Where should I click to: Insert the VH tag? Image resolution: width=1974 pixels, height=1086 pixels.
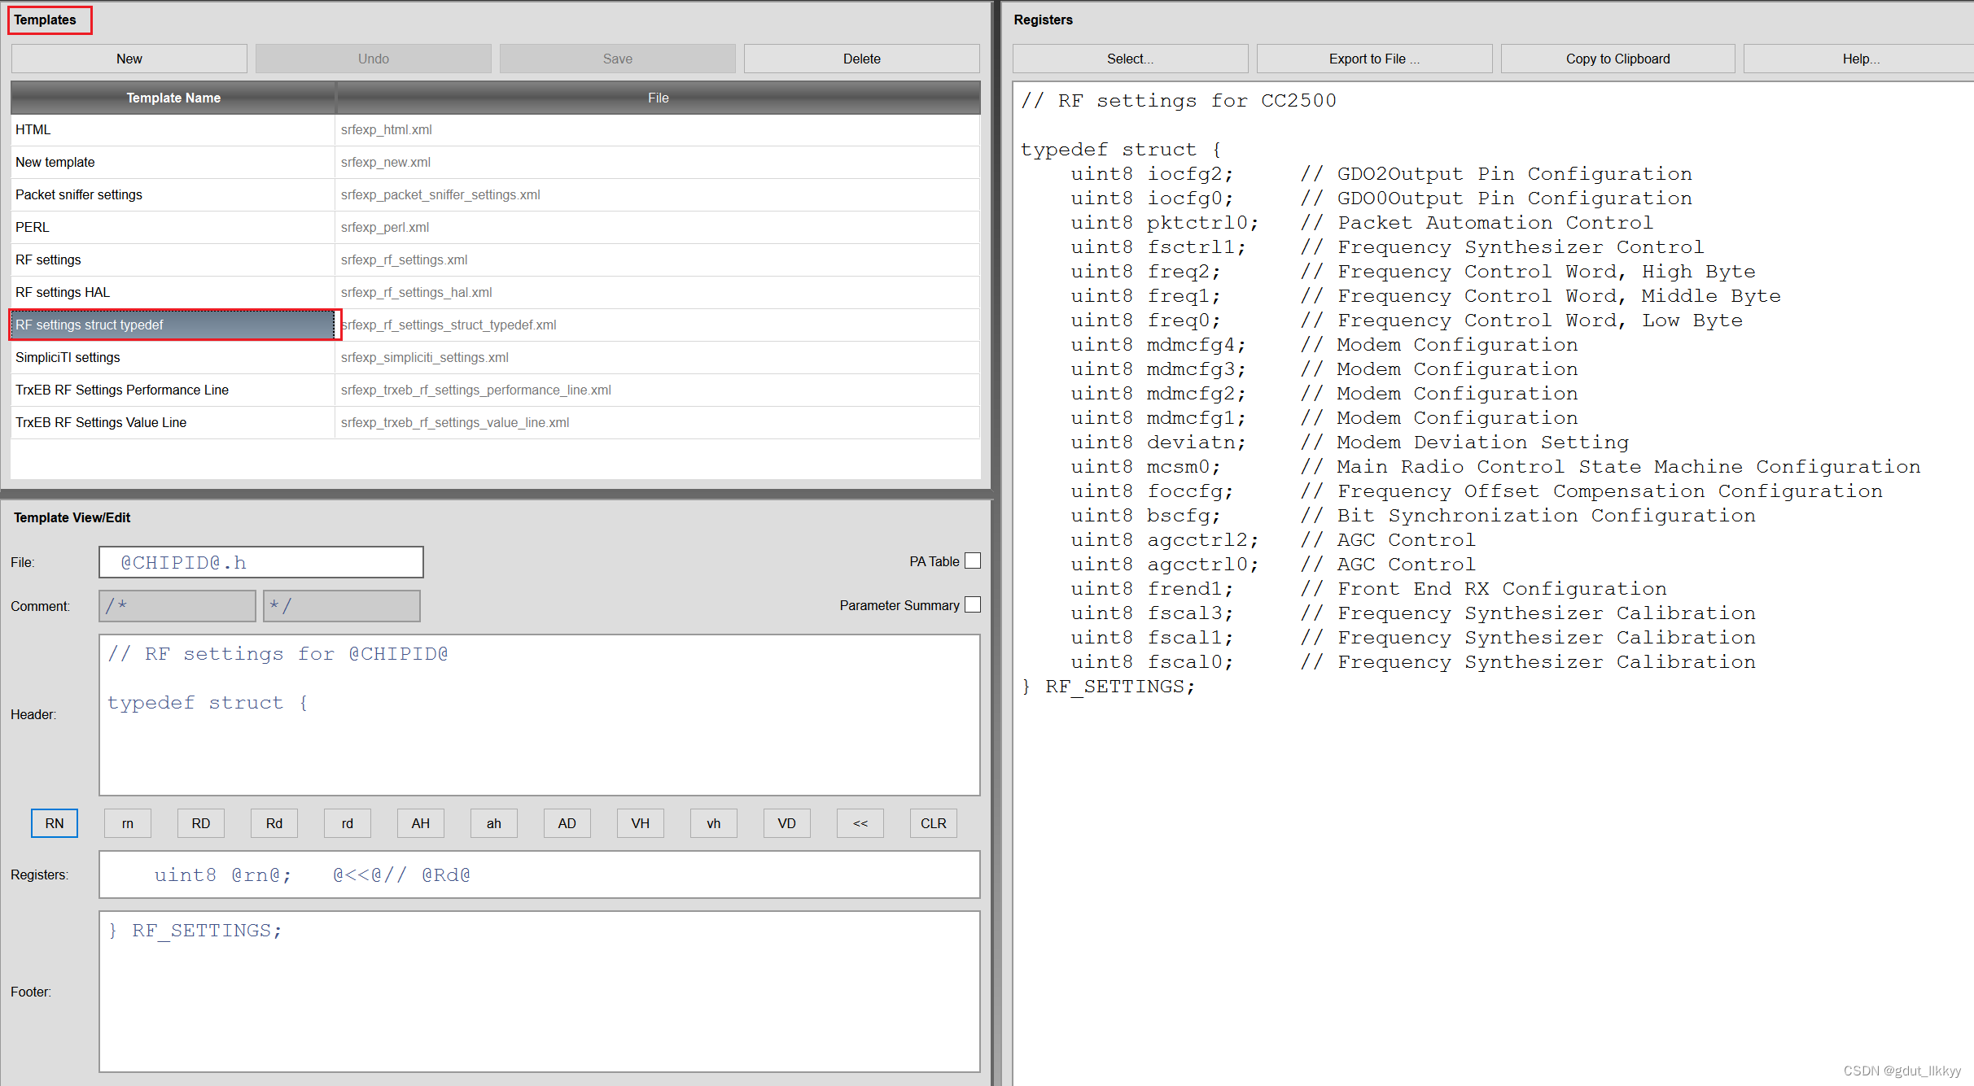click(641, 823)
